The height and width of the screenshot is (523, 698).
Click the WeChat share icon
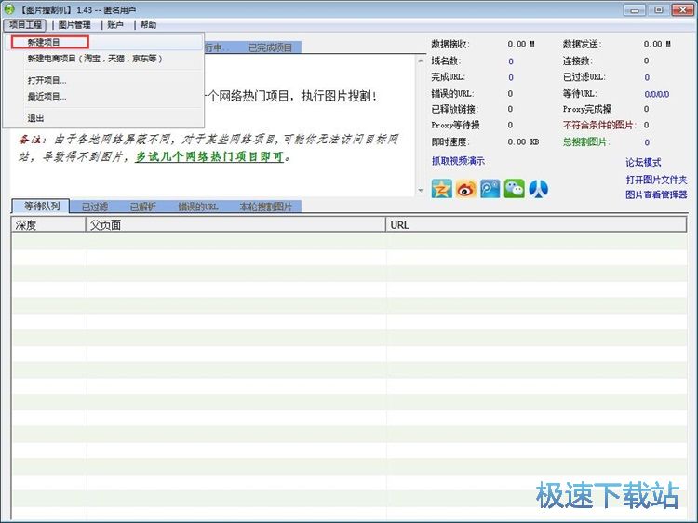tap(514, 189)
